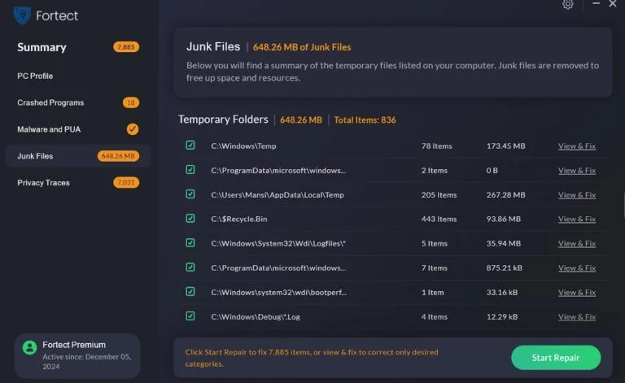Click View & Fix for Wdi\Logfiles row

point(576,244)
